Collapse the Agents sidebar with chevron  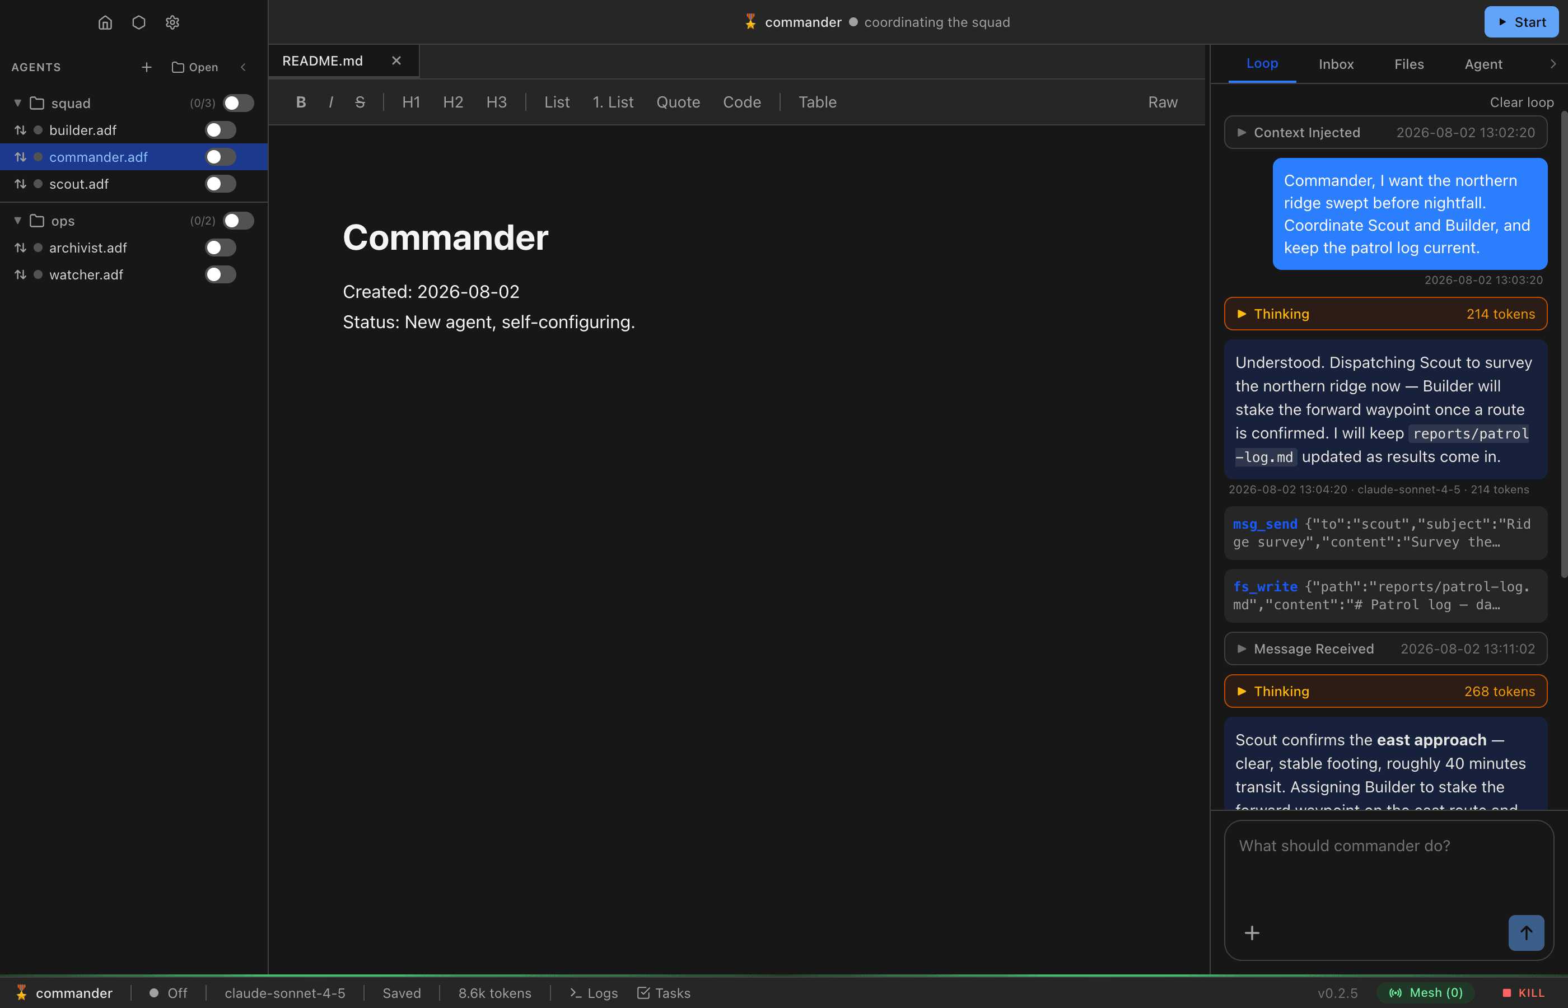coord(244,67)
